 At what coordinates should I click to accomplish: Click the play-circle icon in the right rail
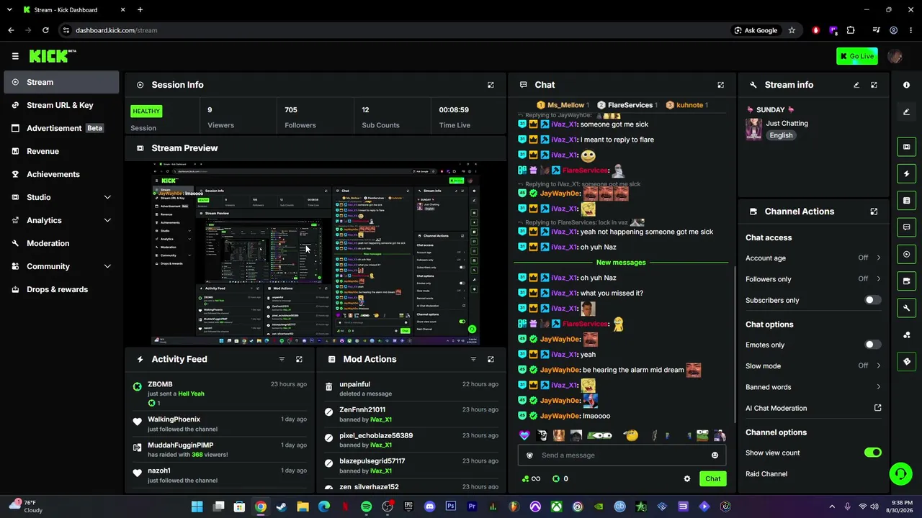(x=906, y=254)
